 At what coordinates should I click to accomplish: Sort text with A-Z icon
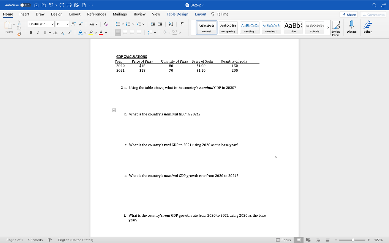(171, 24)
